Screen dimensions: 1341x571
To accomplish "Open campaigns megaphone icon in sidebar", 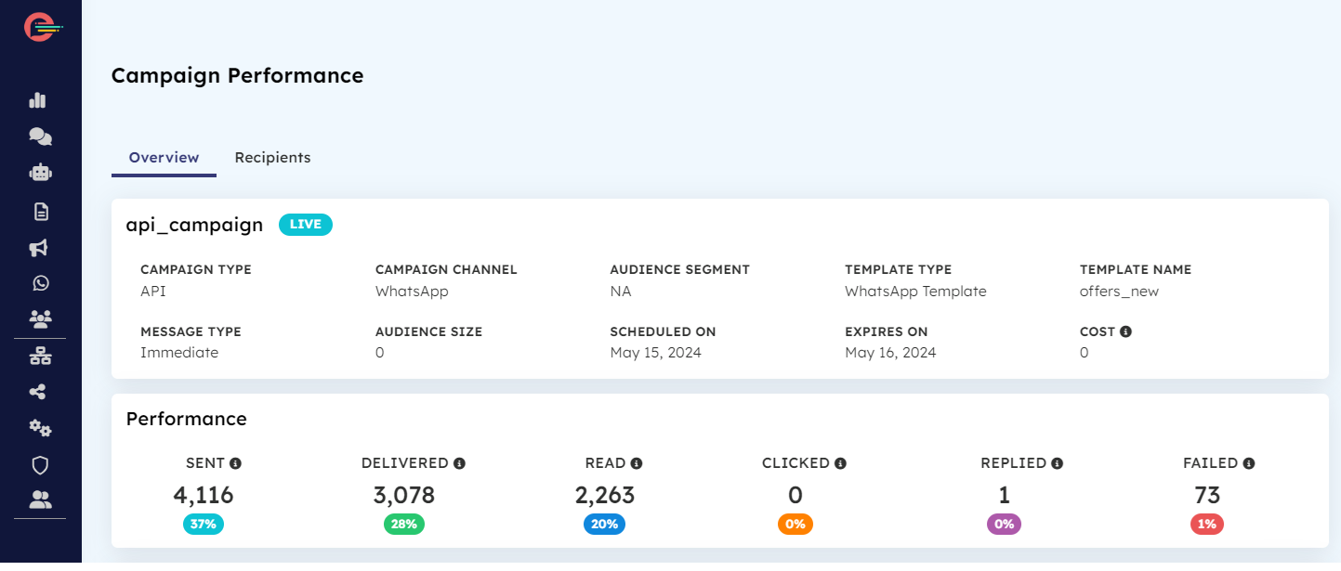I will coord(39,248).
